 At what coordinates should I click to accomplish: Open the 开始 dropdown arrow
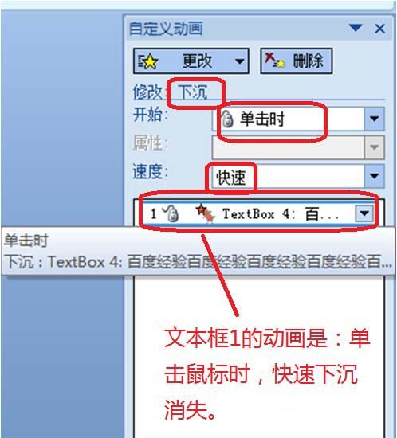click(375, 119)
